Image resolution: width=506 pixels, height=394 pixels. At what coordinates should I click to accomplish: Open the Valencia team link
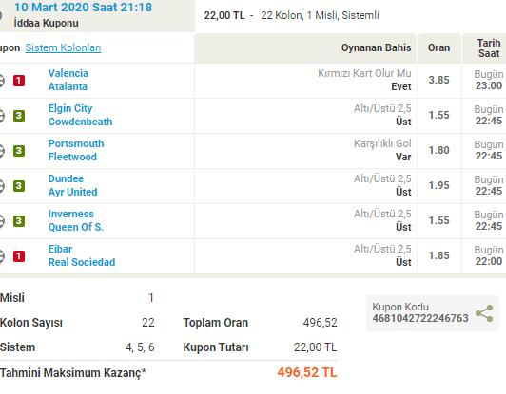pos(68,73)
